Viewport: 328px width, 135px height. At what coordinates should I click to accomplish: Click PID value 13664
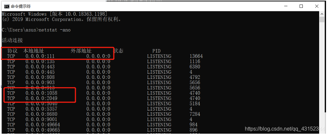(196, 56)
